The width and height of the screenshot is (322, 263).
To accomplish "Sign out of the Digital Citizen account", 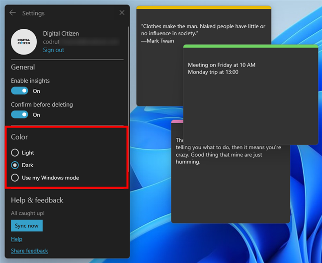I will [x=53, y=50].
